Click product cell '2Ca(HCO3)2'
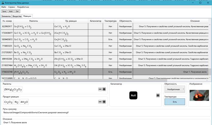 pyautogui.click(x=71, y=33)
